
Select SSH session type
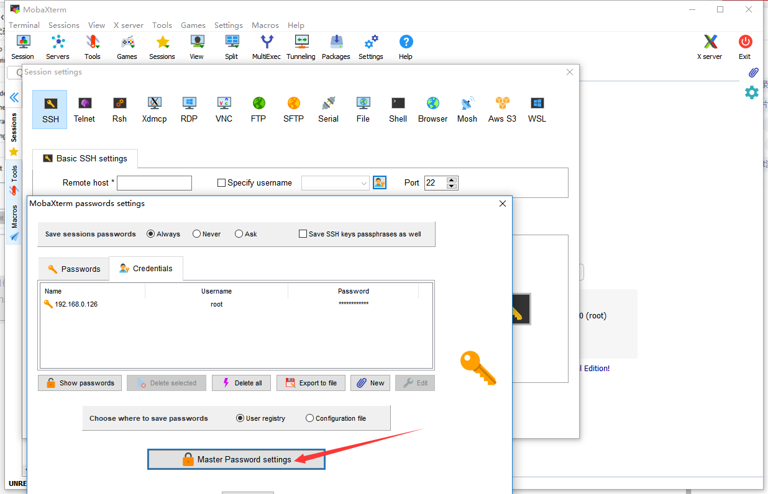click(x=50, y=109)
